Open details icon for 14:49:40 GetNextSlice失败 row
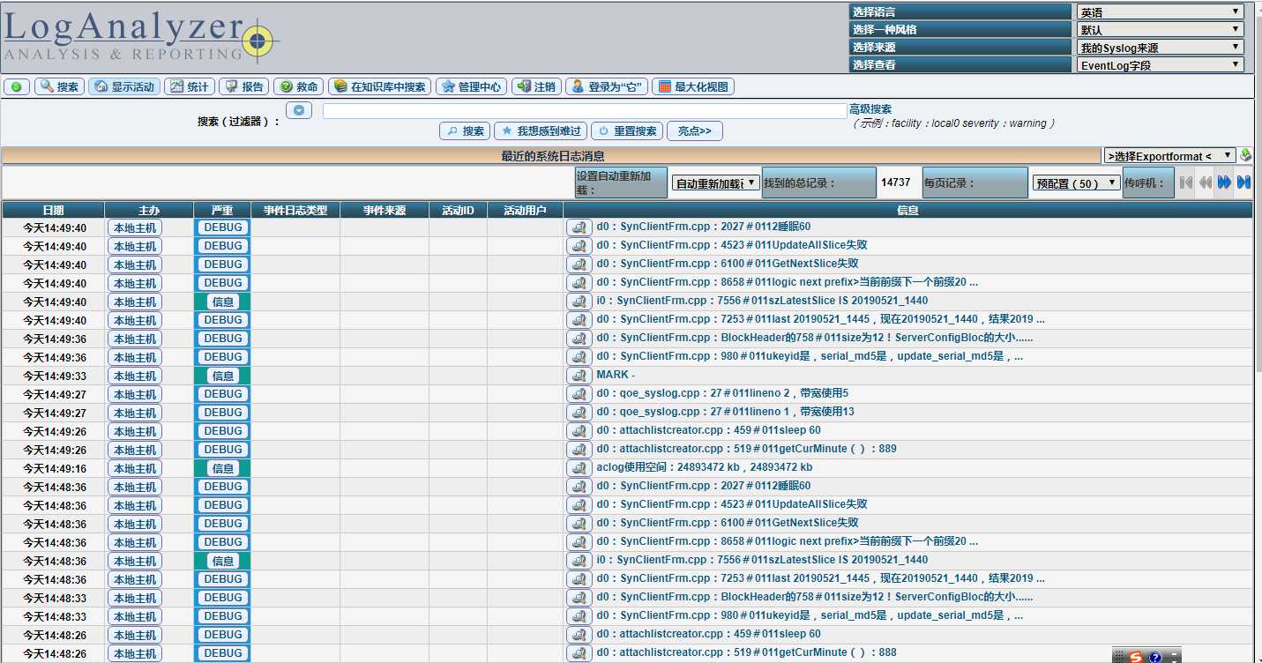This screenshot has height=663, width=1262. tap(579, 264)
